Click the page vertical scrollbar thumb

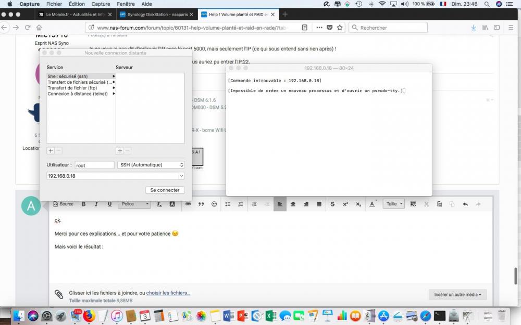tap(516, 276)
